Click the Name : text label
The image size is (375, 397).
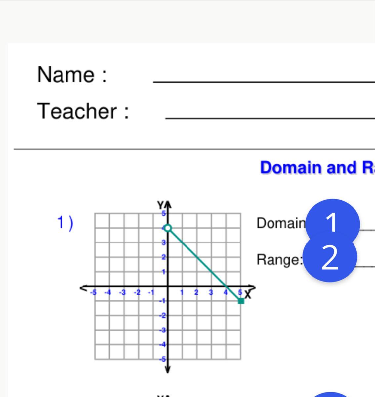click(72, 74)
